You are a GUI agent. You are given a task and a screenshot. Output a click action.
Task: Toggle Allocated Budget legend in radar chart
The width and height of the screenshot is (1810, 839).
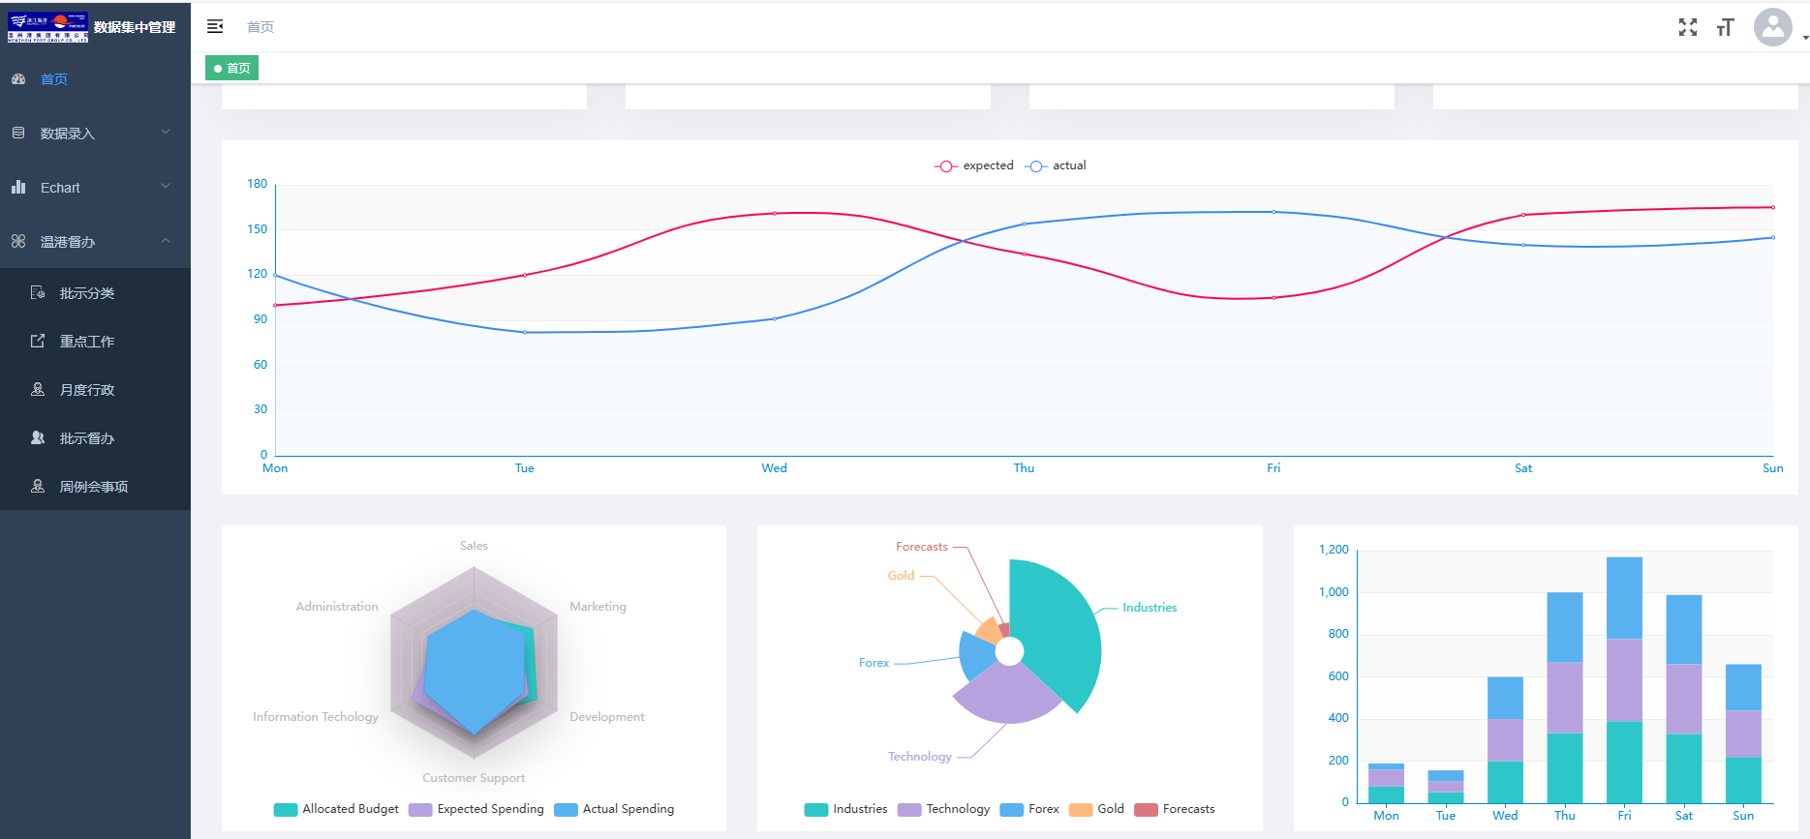pos(336,809)
